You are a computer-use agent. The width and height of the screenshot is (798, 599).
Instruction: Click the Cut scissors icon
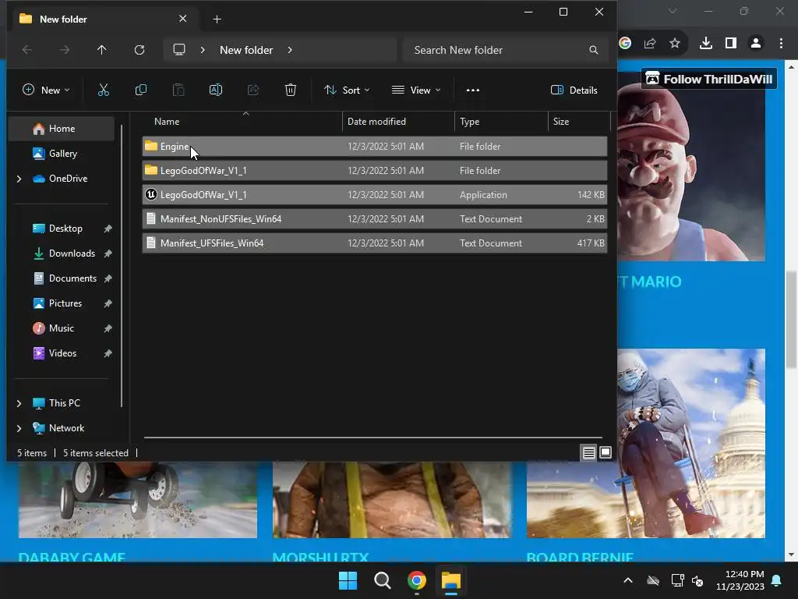(x=104, y=90)
